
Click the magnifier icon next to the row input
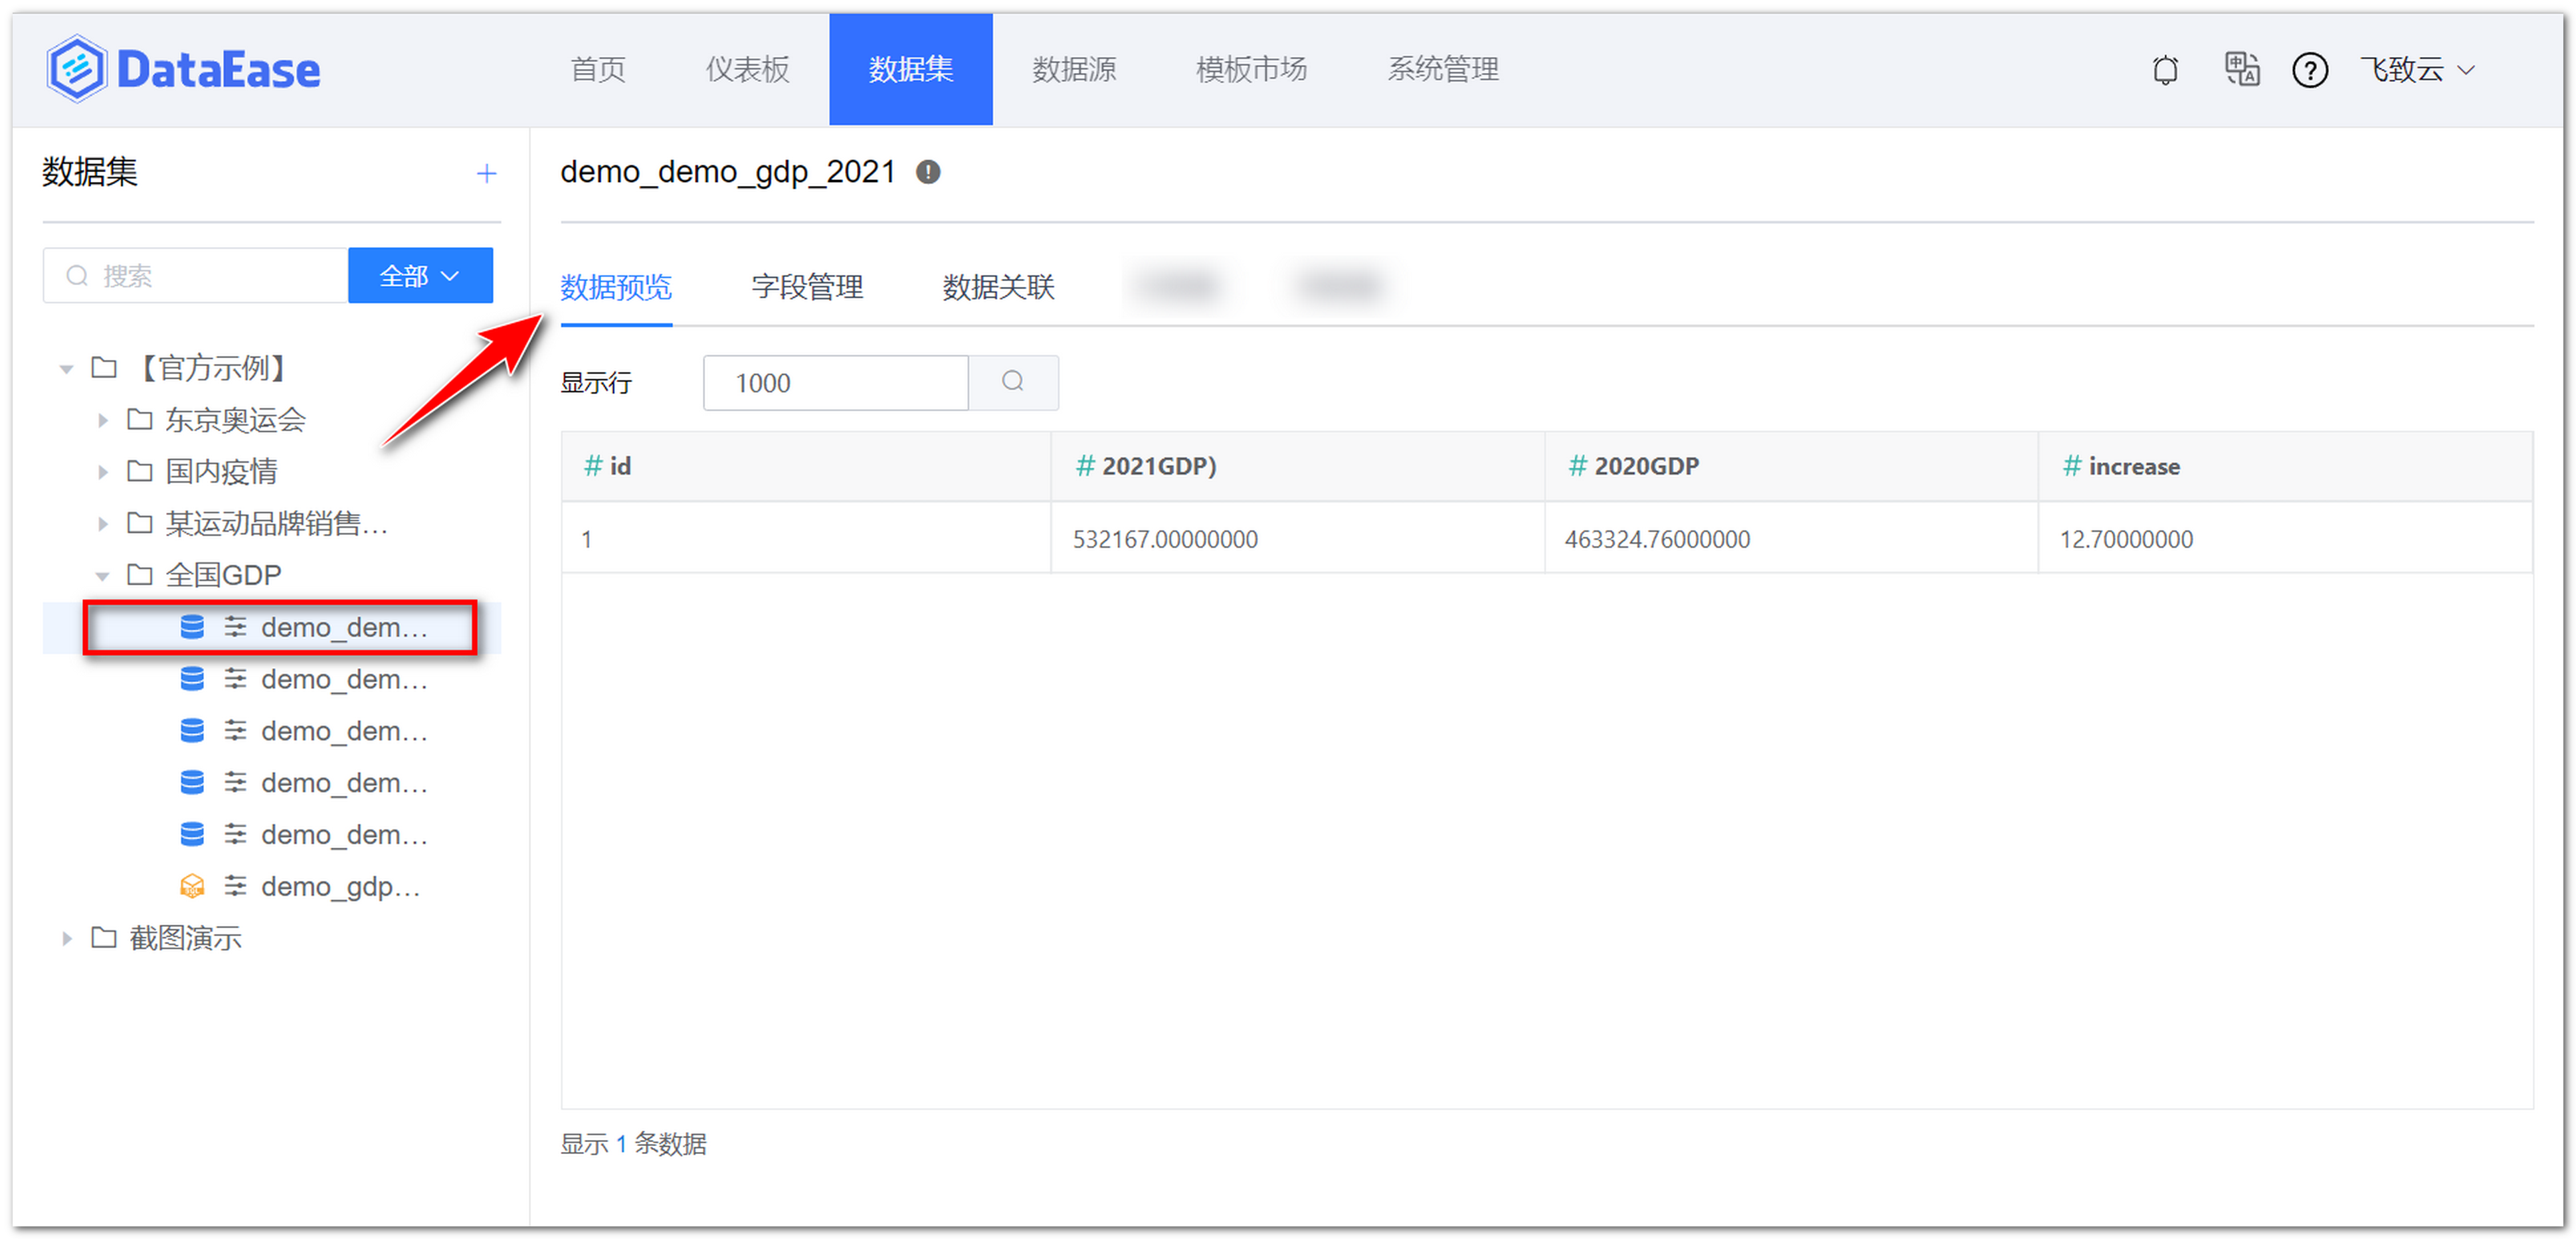pyautogui.click(x=1013, y=382)
